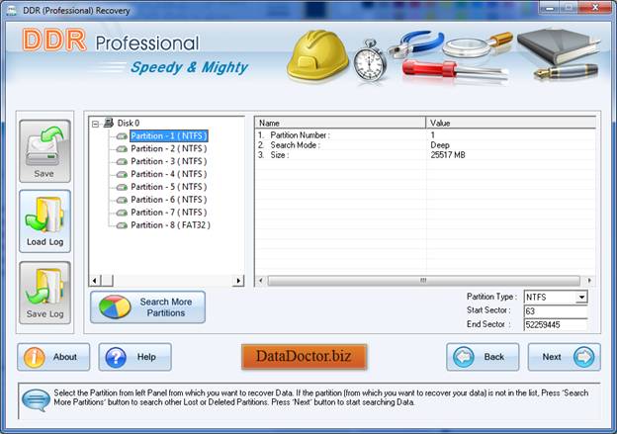This screenshot has width=617, height=434.
Task: Select Partition - 6 ( NTFS )
Action: [169, 200]
